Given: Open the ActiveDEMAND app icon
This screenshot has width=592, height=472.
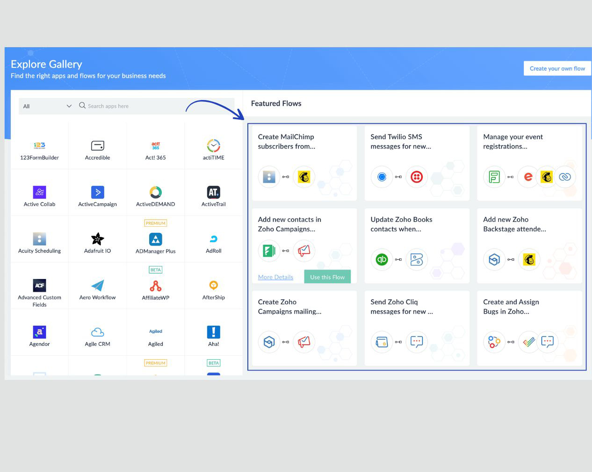Looking at the screenshot, I should point(155,192).
